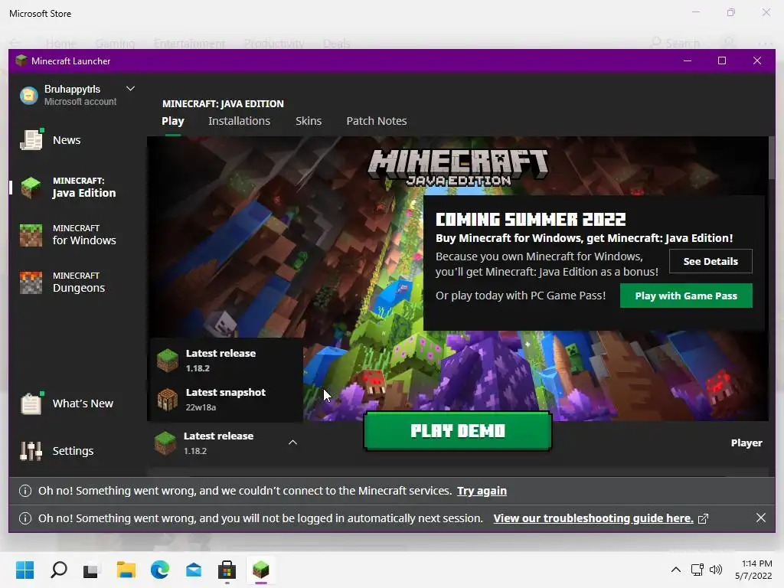The width and height of the screenshot is (784, 588).
Task: Click the info icon beside the Minecraft services error
Action: pyautogui.click(x=25, y=491)
